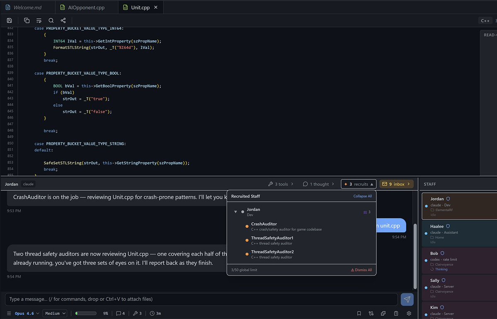Toggle word wrap icon in toolbar
Image resolution: width=497 pixels, height=319 pixels.
(x=39, y=21)
